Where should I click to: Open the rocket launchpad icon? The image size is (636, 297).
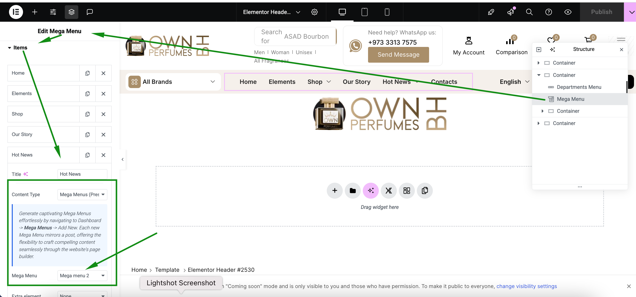coord(491,12)
